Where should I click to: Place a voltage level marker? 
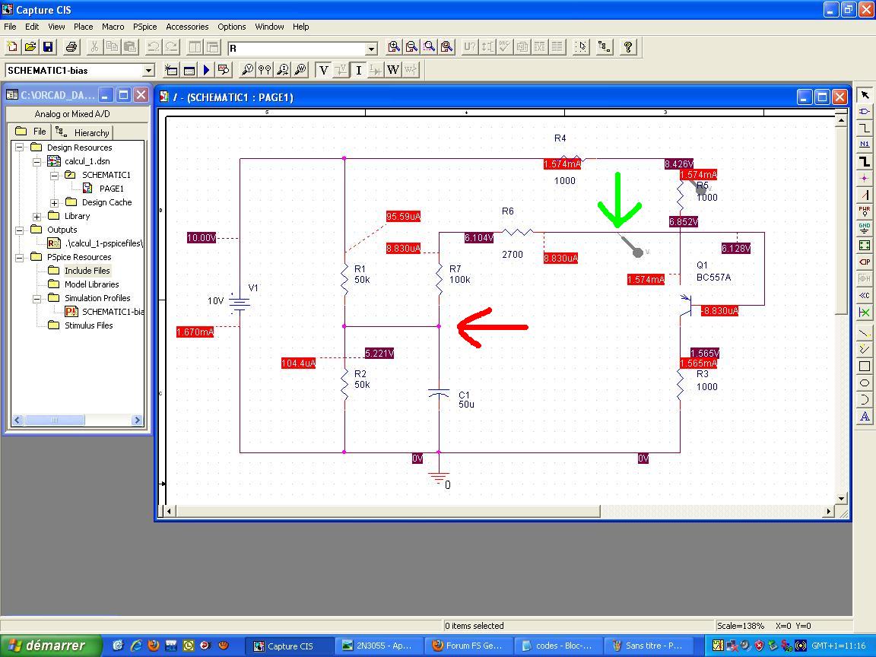coord(247,70)
